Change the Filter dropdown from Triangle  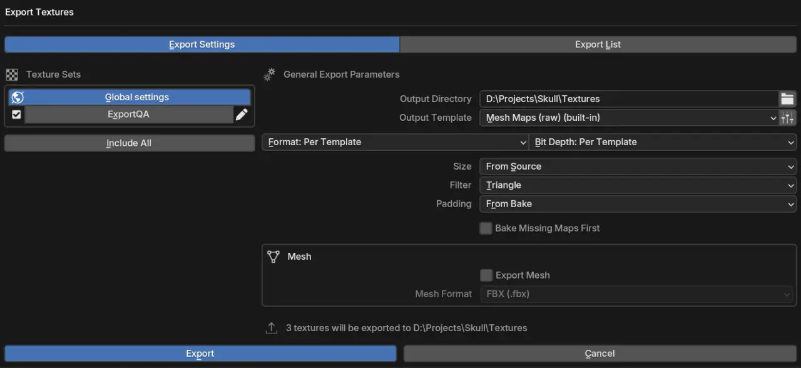pyautogui.click(x=638, y=185)
